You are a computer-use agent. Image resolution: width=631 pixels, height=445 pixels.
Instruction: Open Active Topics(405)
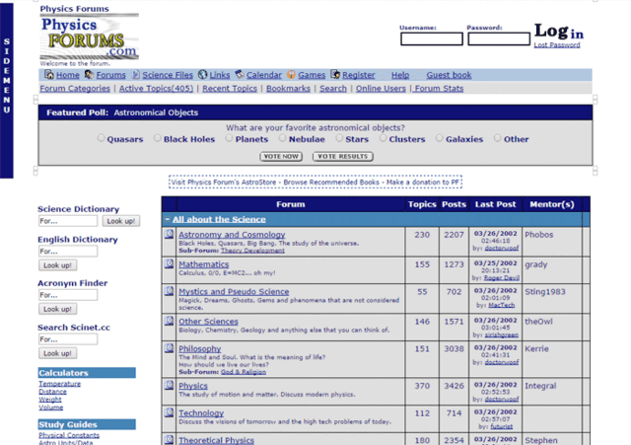click(156, 88)
